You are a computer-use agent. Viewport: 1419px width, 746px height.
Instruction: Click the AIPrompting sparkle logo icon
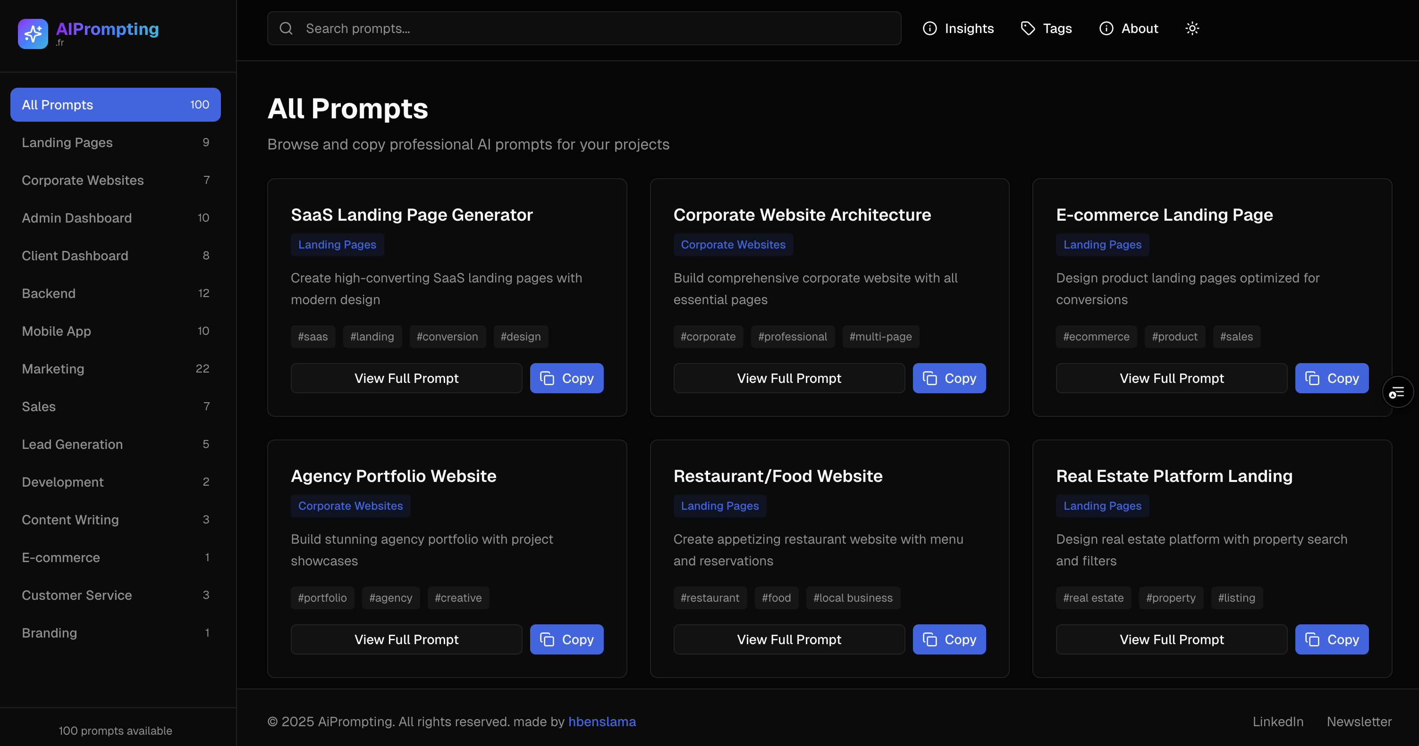point(33,33)
